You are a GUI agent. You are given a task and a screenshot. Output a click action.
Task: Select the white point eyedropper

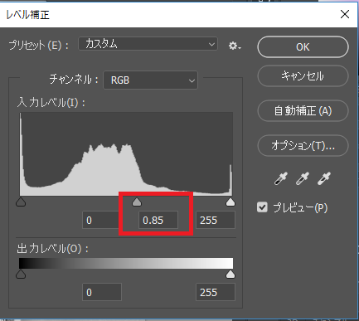click(324, 178)
